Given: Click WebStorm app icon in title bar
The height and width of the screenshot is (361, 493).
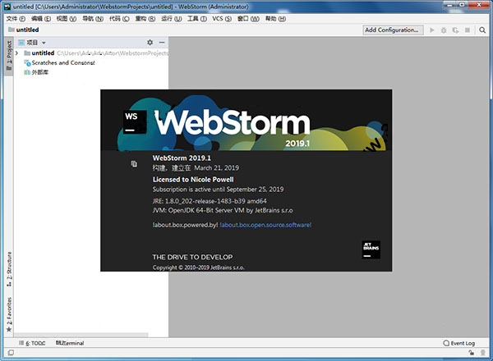Looking at the screenshot, I should pyautogui.click(x=7, y=7).
